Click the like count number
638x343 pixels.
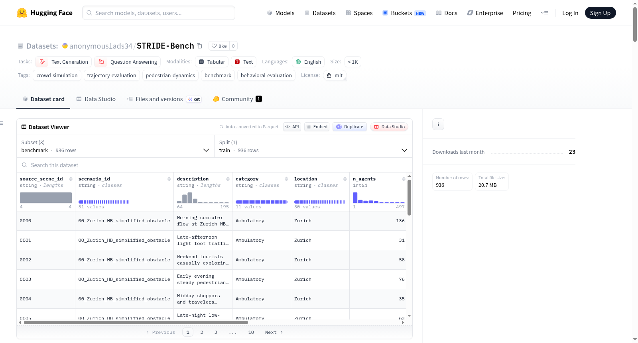[233, 46]
